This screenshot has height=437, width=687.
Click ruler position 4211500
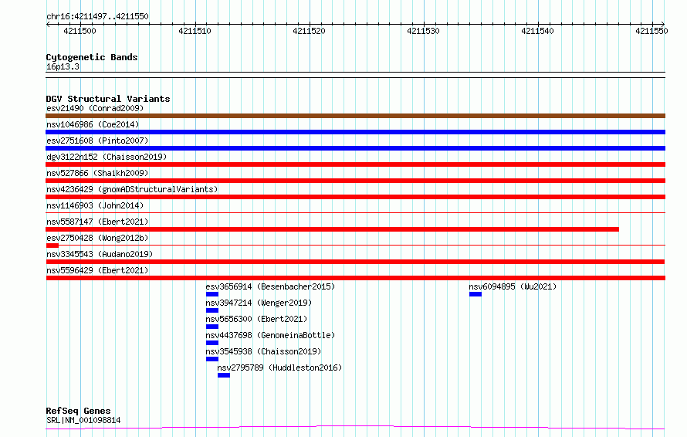[80, 31]
